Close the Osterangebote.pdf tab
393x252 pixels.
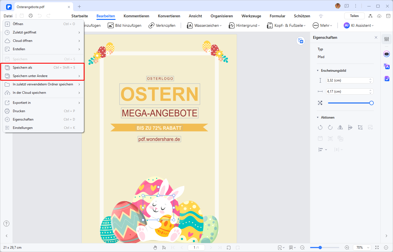pyautogui.click(x=69, y=7)
